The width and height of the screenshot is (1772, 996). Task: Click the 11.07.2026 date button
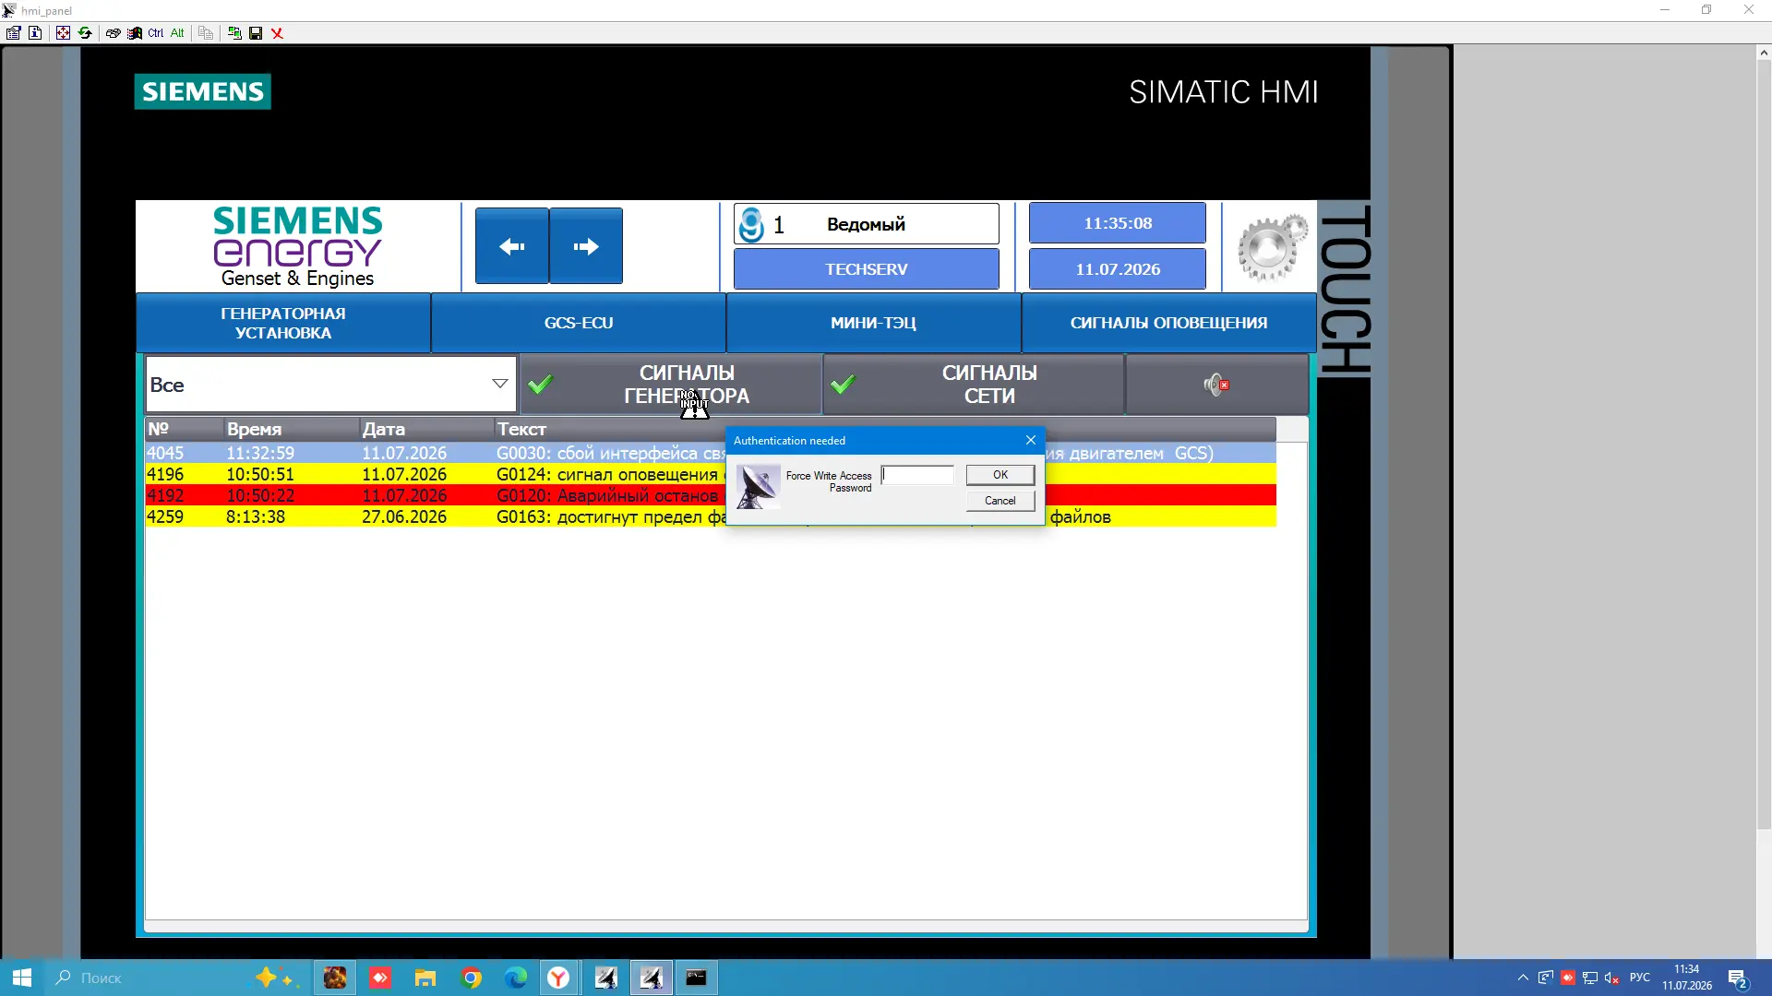[1118, 269]
